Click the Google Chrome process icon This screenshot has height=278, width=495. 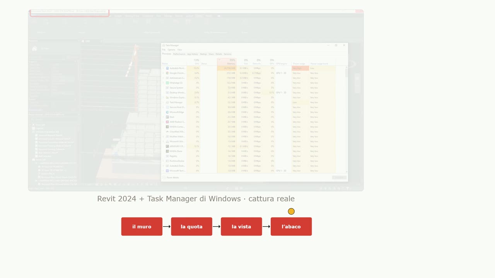[167, 73]
